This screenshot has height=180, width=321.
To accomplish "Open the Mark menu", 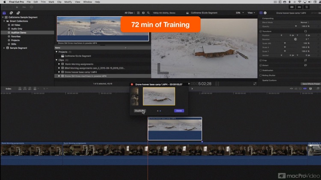I will click(51, 2).
